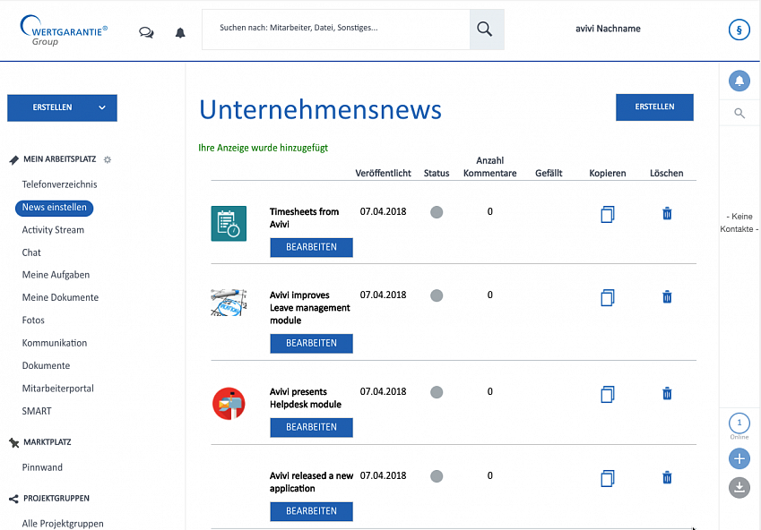Edit Timesheets from Avivi via Bearbeiten
Image resolution: width=761 pixels, height=530 pixels.
(x=311, y=247)
